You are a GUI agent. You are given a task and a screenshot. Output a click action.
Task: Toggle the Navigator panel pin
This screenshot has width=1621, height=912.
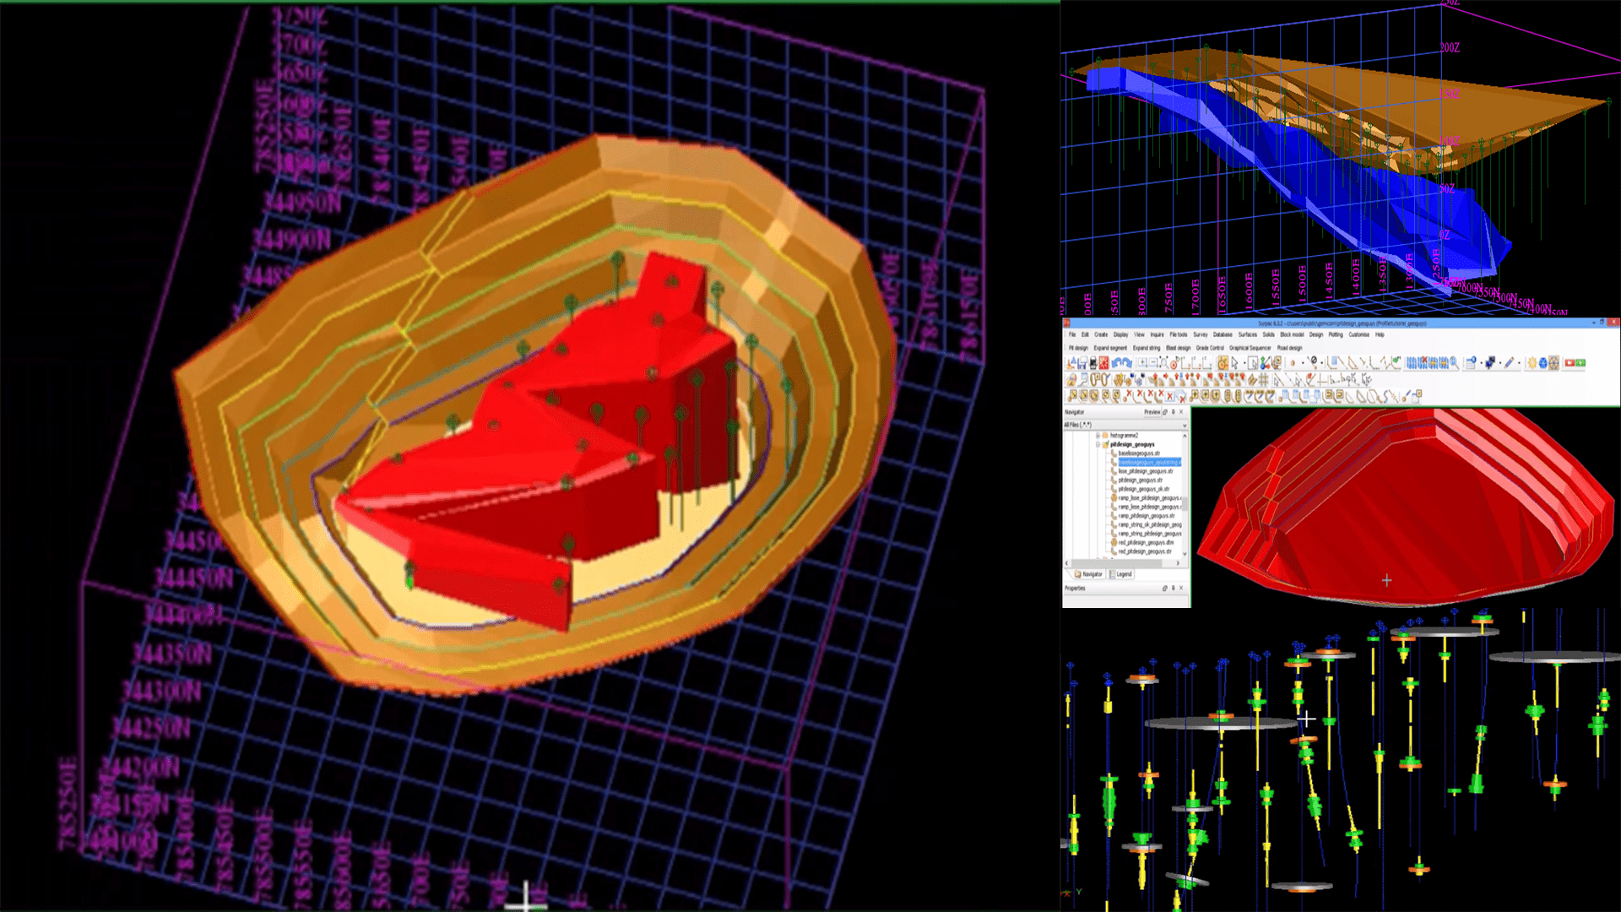[1173, 412]
